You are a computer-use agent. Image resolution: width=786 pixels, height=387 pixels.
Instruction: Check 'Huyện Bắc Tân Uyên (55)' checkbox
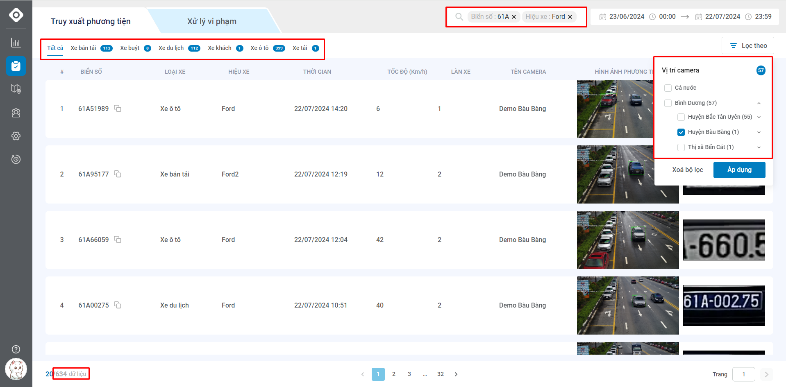point(681,117)
